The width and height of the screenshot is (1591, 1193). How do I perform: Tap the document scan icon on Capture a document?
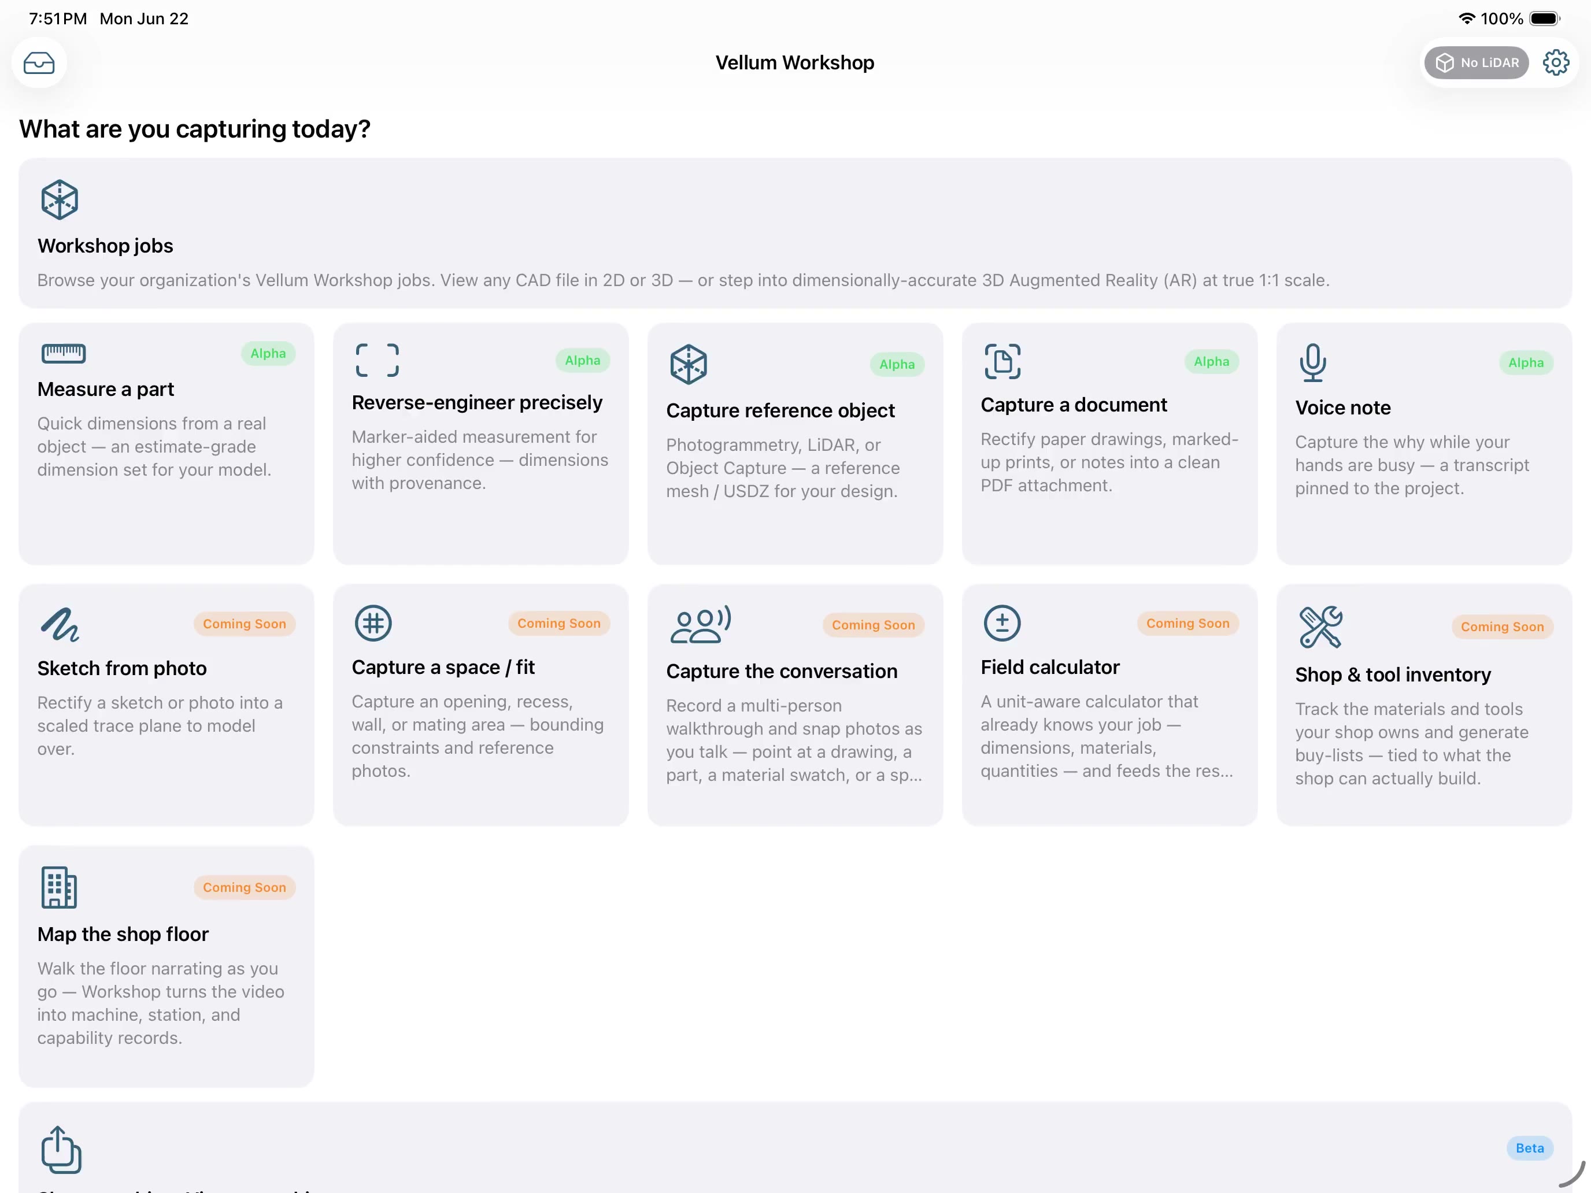[x=1002, y=361]
